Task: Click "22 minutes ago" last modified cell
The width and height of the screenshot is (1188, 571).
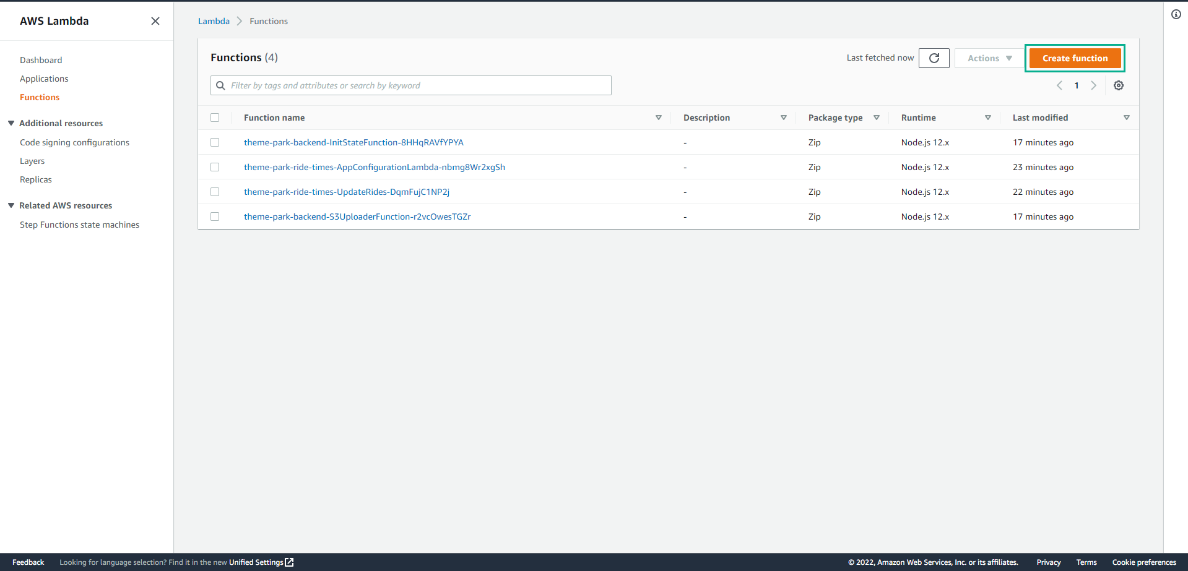Action: click(x=1043, y=192)
